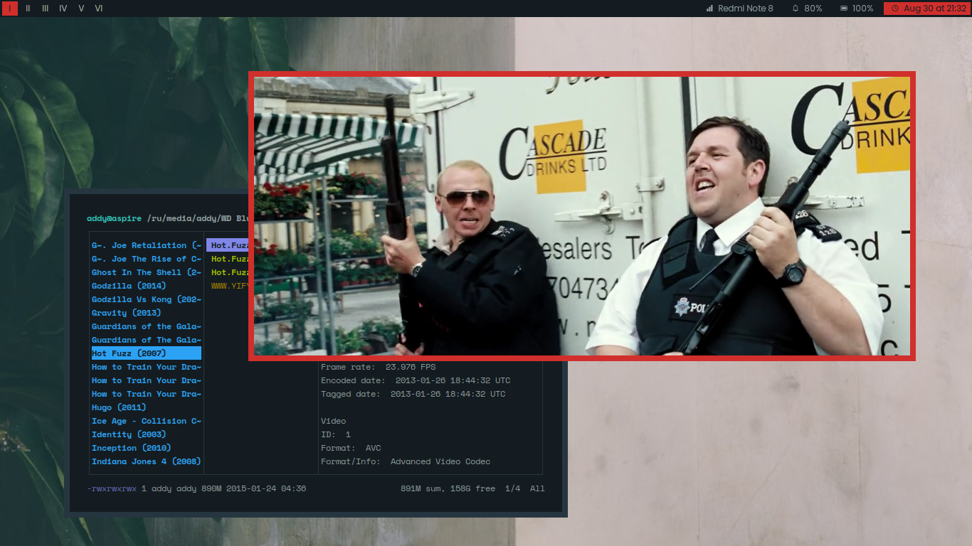972x546 pixels.
Task: Click the clock icon in the date widget
Action: (894, 9)
